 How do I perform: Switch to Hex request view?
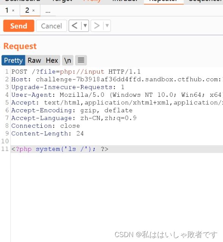pyautogui.click(x=52, y=60)
